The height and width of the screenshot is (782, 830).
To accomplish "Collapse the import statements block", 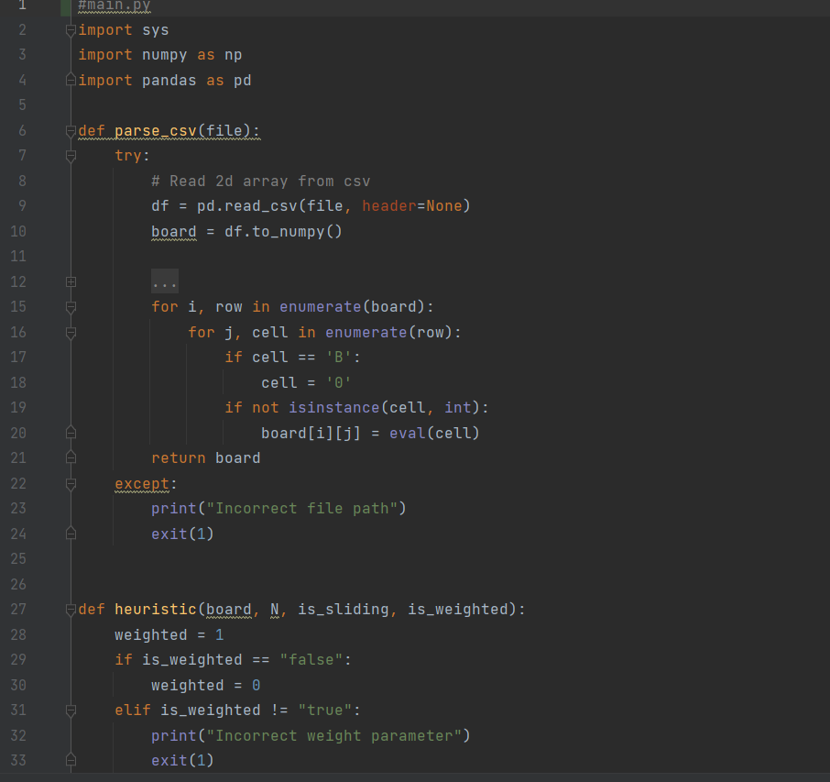I will (x=70, y=29).
